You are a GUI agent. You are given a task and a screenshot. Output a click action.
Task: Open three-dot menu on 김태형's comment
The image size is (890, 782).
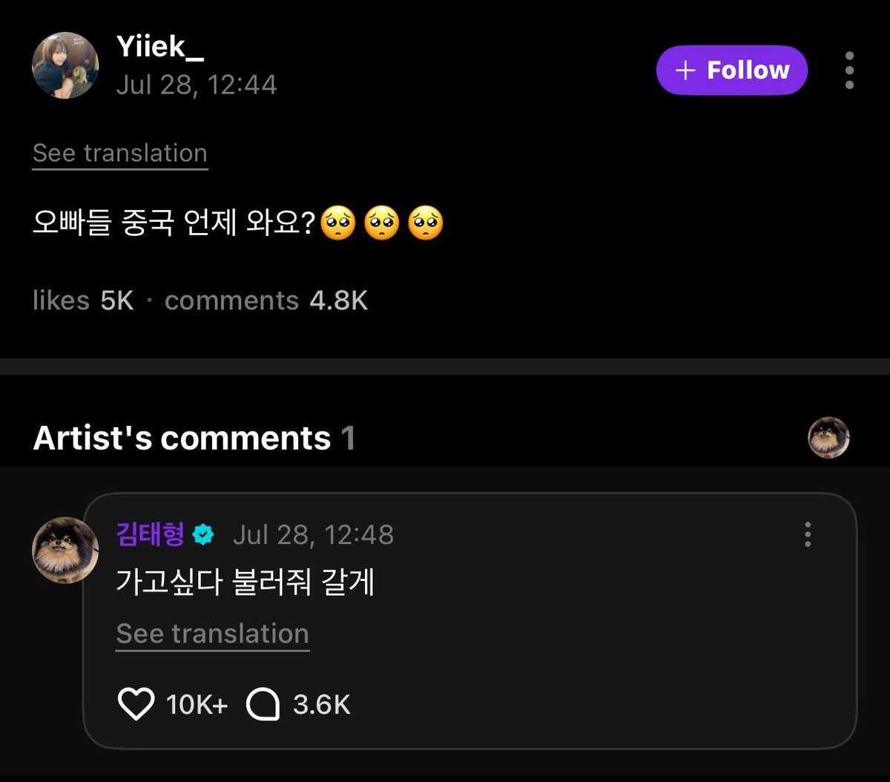tap(808, 534)
